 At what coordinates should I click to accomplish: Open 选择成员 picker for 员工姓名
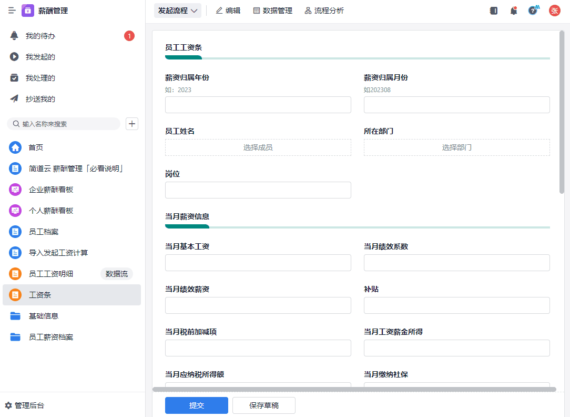(258, 147)
